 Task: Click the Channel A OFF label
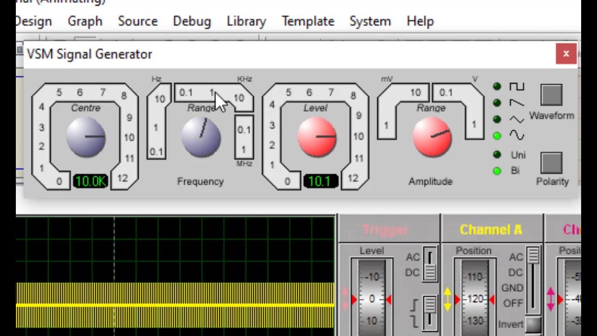pyautogui.click(x=513, y=303)
